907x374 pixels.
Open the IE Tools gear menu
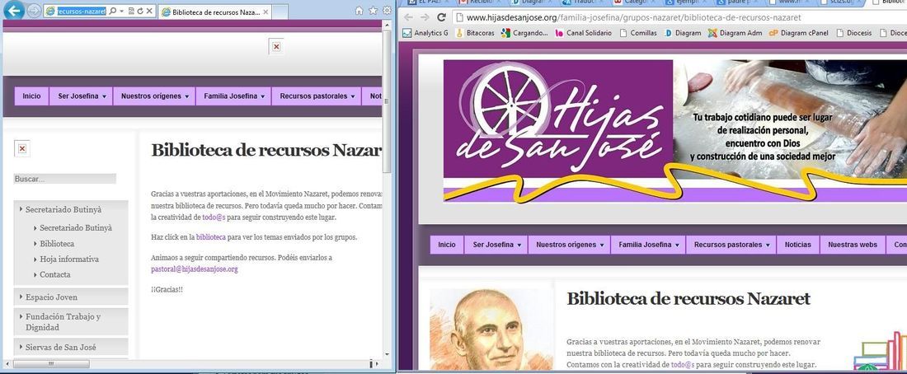(387, 11)
